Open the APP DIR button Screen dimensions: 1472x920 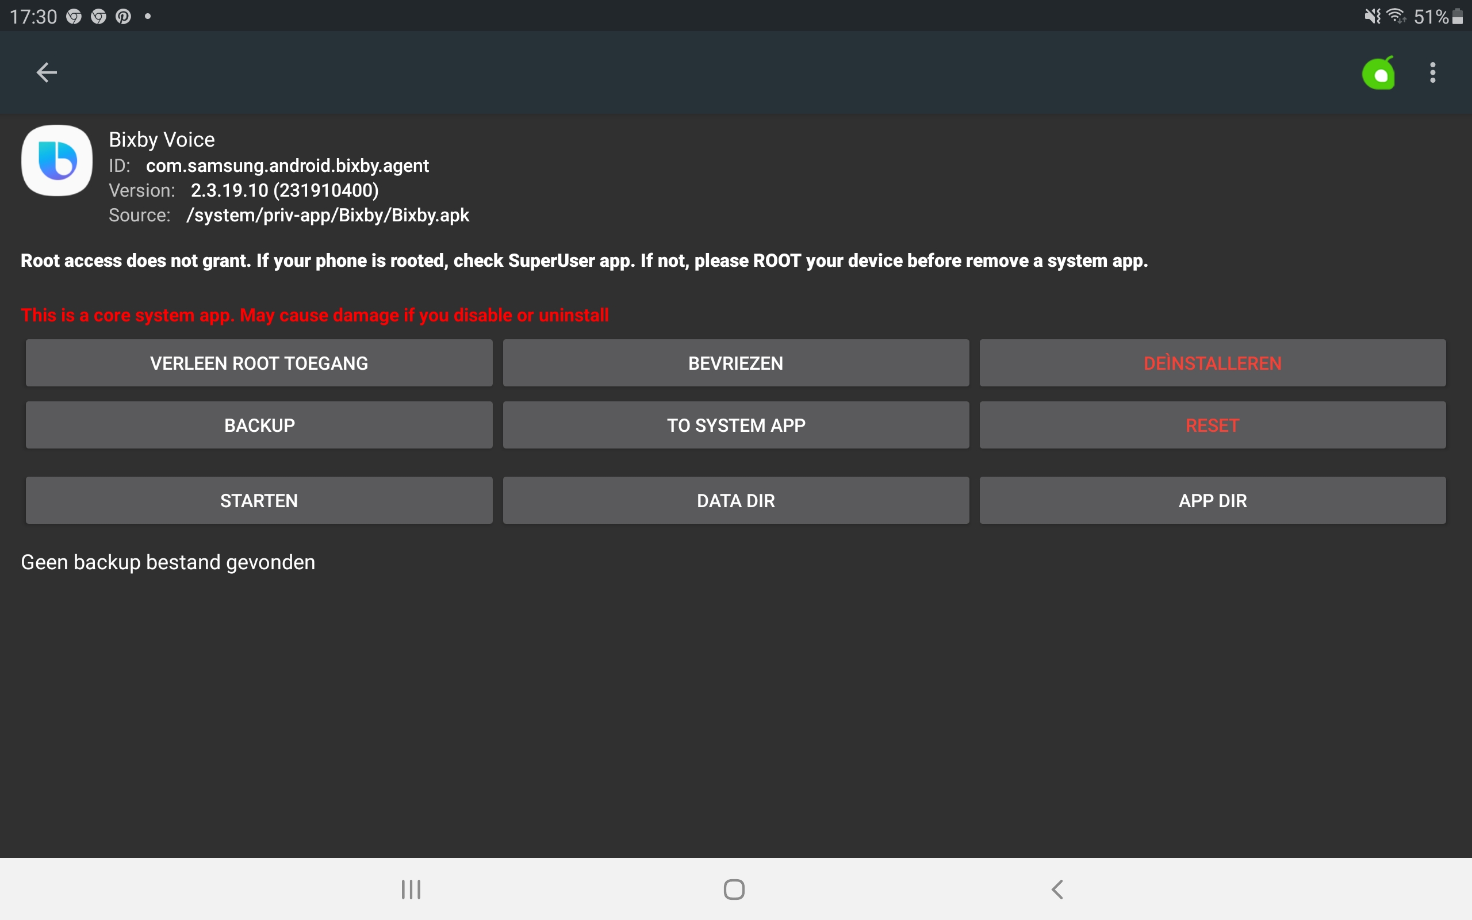pos(1212,501)
